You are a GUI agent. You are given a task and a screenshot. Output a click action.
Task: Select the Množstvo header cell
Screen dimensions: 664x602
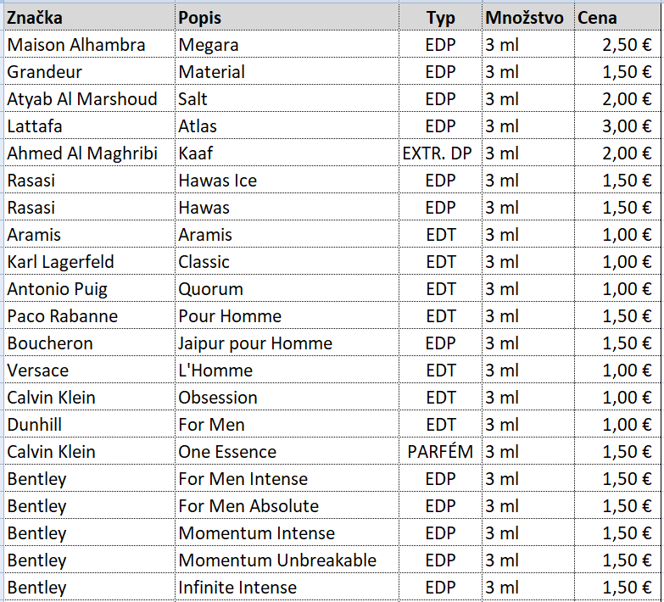[524, 18]
